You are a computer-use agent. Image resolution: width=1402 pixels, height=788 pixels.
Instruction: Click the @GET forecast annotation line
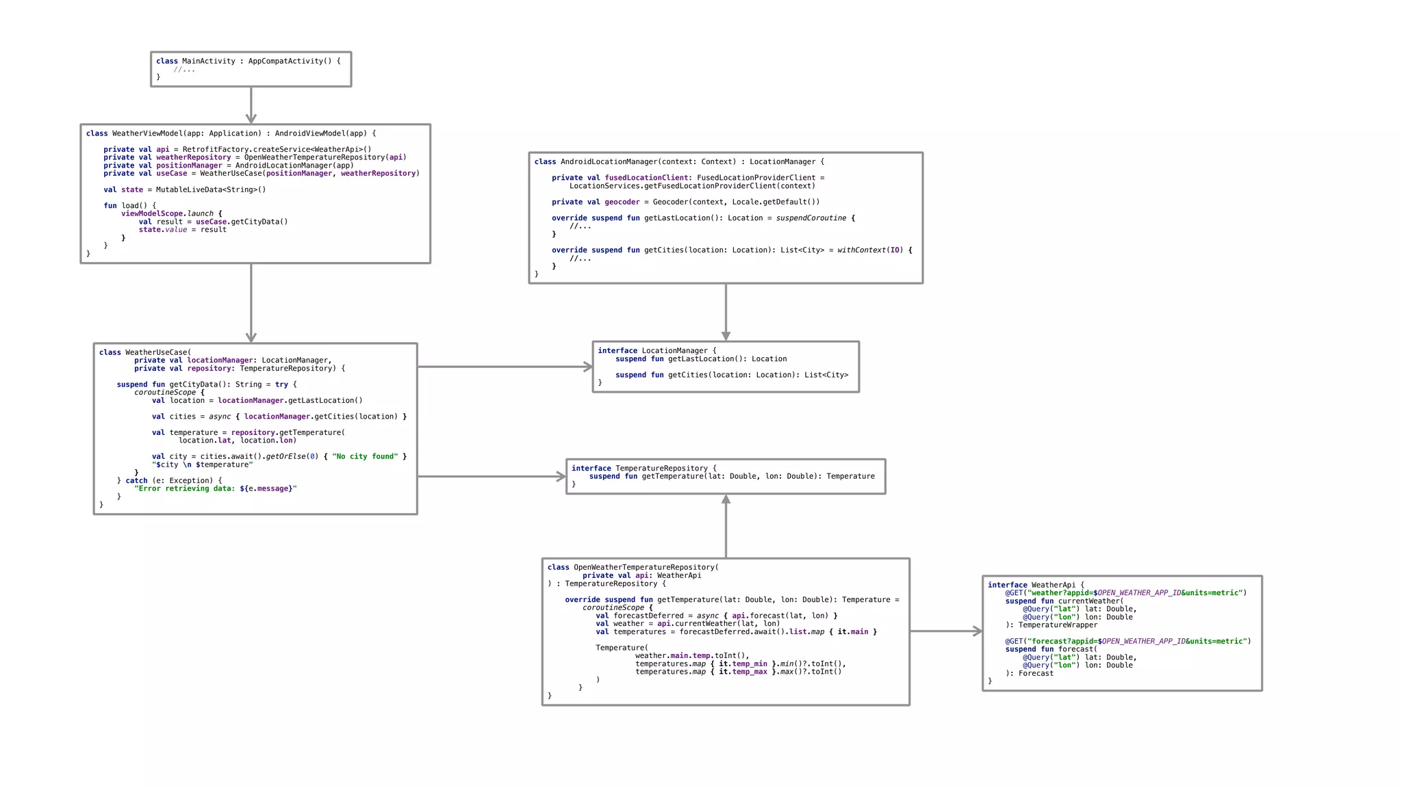click(x=1127, y=642)
